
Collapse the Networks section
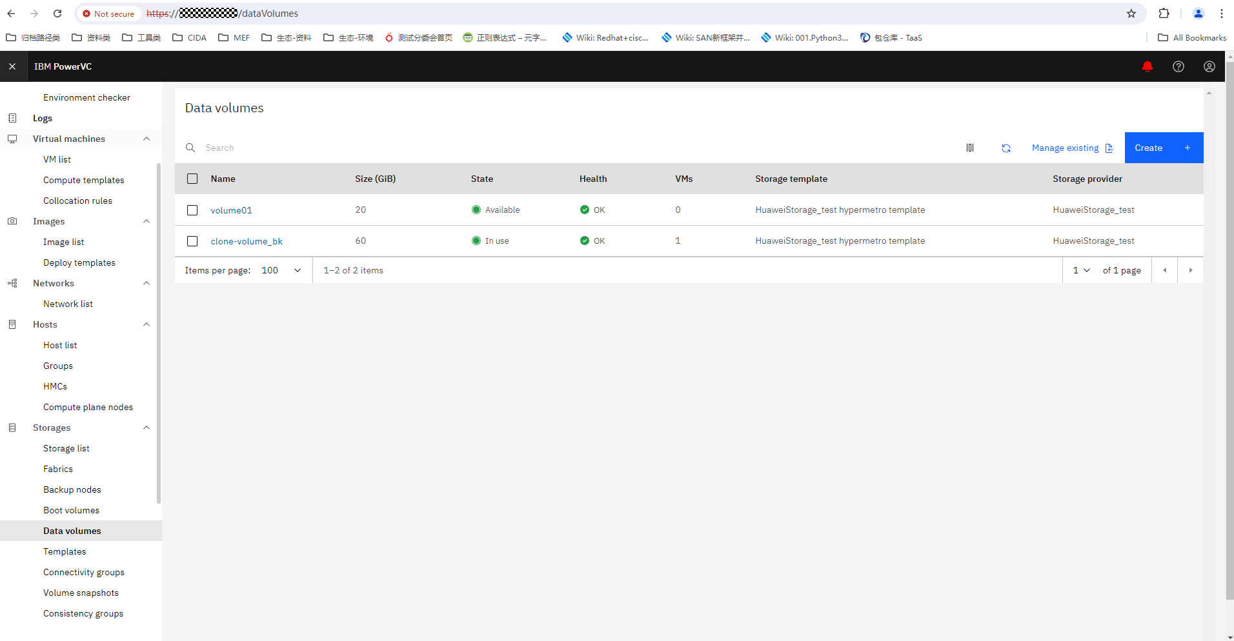147,283
